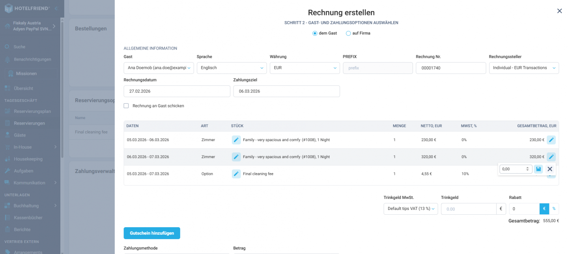Expand the Rechnungssteller dropdown
The height and width of the screenshot is (254, 568).
[523, 68]
